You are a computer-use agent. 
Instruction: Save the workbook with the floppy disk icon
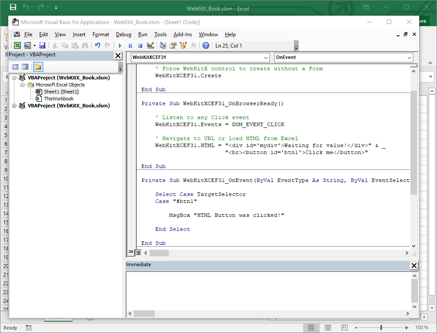pyautogui.click(x=42, y=45)
